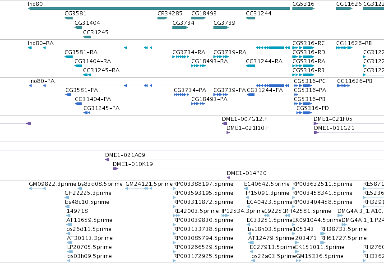The height and width of the screenshot is (263, 384).
Task: Open the CG3739-PA protein label
Action: pyautogui.click(x=230, y=90)
